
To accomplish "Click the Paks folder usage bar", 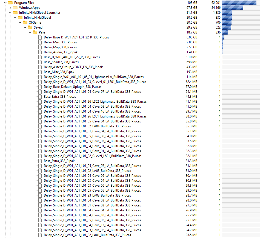I will pos(241,32).
